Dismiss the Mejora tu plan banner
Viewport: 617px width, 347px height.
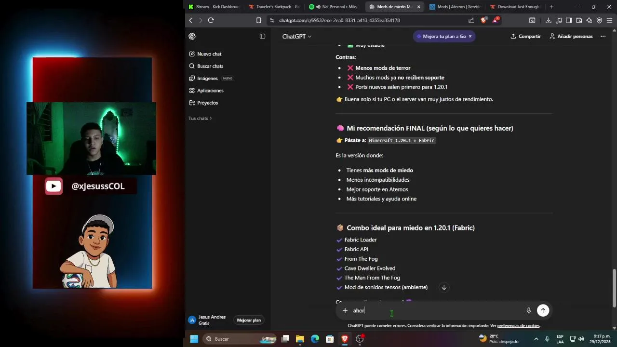470,36
